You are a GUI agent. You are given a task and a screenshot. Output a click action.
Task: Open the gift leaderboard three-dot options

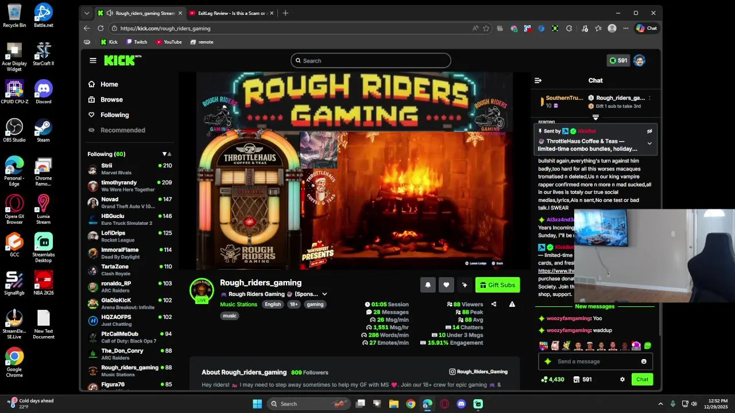coord(649,98)
